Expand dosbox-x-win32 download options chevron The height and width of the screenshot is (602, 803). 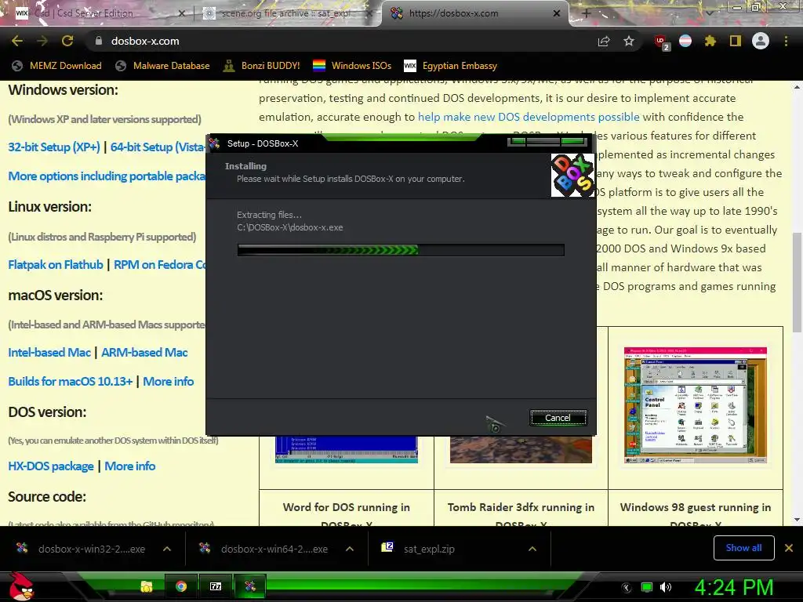tap(167, 549)
